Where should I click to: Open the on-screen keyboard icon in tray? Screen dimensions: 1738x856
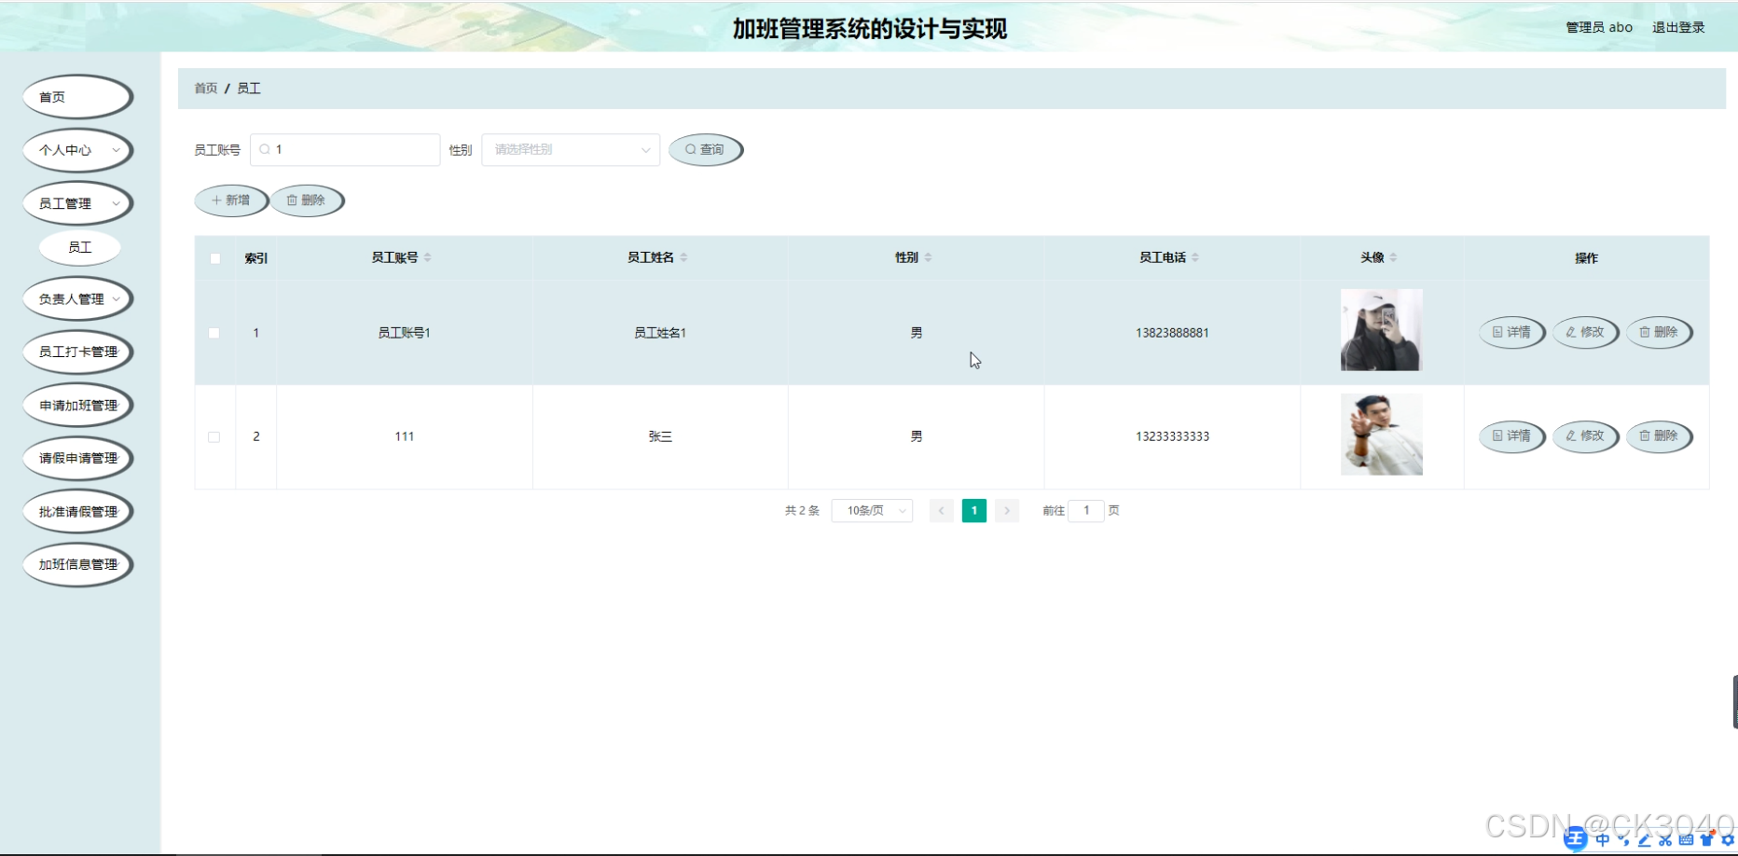coord(1688,840)
